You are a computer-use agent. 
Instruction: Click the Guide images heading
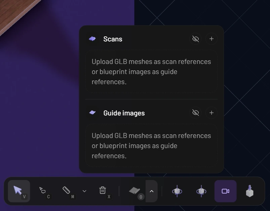[124, 113]
